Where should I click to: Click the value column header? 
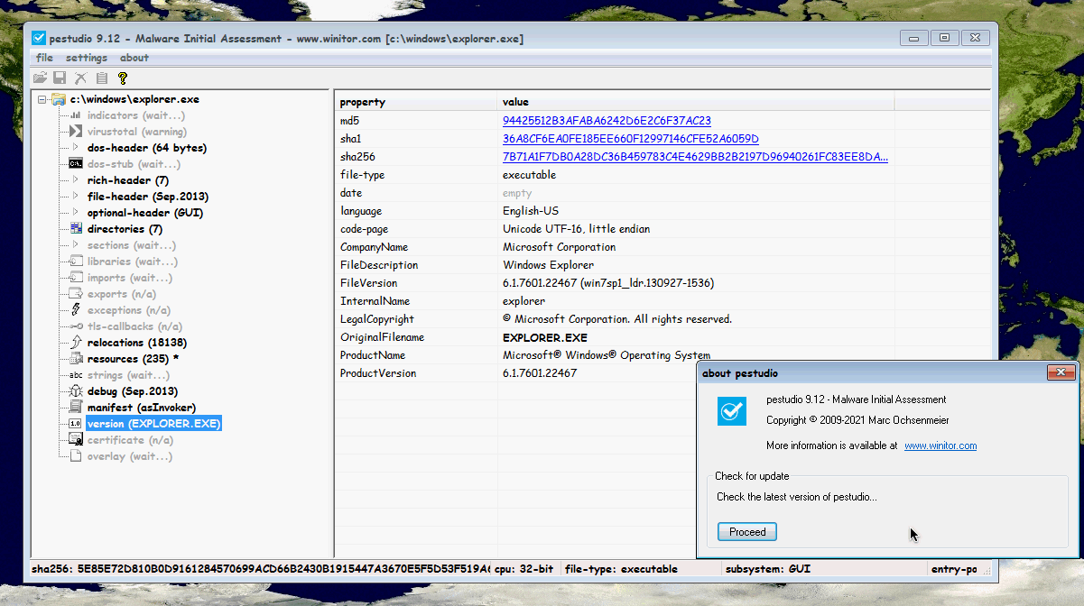(x=695, y=102)
